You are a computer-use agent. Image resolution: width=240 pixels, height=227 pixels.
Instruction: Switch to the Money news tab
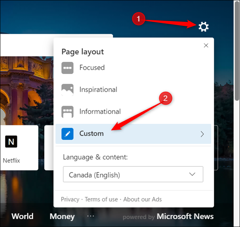click(x=62, y=216)
